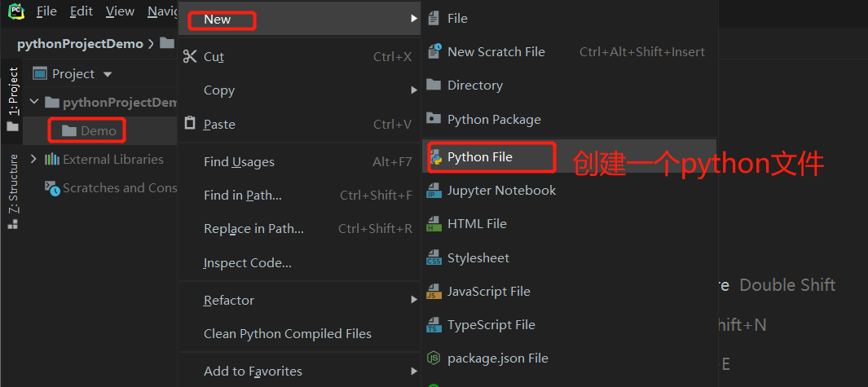Select Demo folder label in tree
Image resolution: width=868 pixels, height=387 pixels.
[x=99, y=130]
